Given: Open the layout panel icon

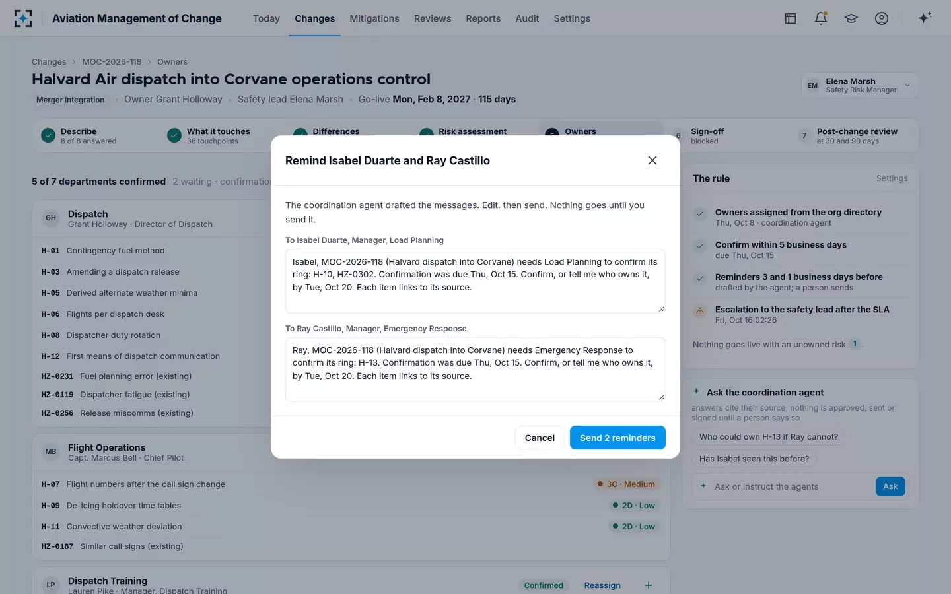Looking at the screenshot, I should click(x=790, y=18).
